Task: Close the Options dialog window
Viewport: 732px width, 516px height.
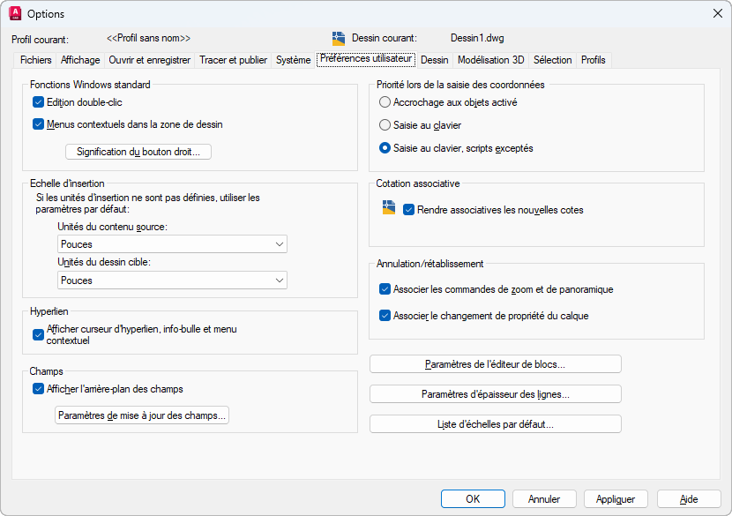Action: pos(717,13)
